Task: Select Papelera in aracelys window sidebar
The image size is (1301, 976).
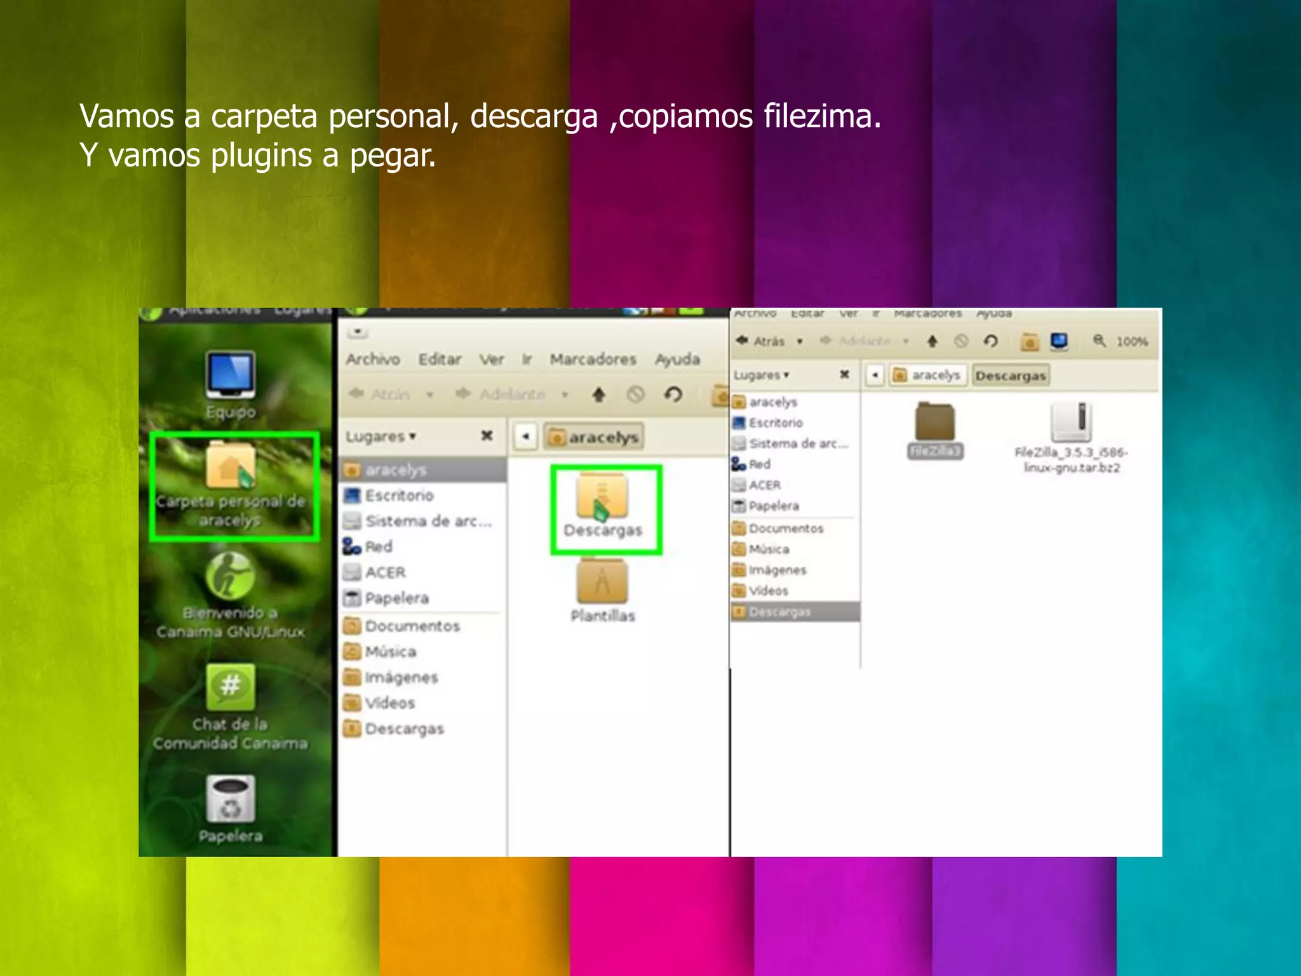Action: click(x=423, y=598)
